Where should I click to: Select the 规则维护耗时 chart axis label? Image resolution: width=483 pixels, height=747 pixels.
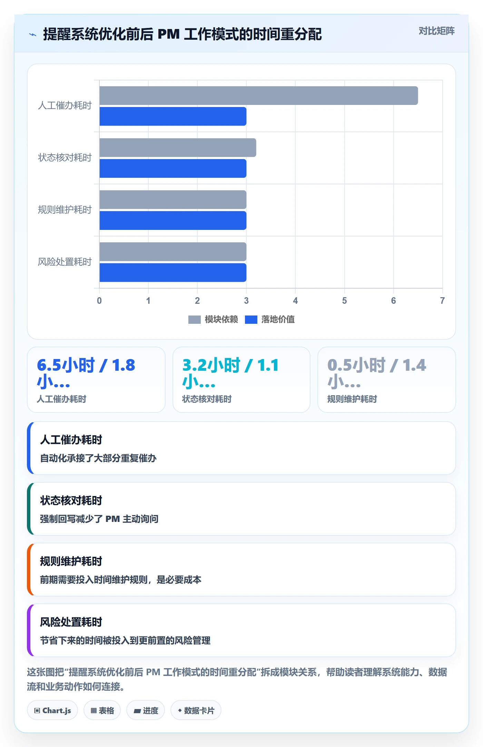[x=65, y=210]
